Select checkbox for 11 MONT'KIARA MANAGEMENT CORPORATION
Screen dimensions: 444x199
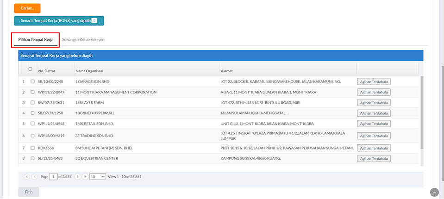pyautogui.click(x=32, y=92)
